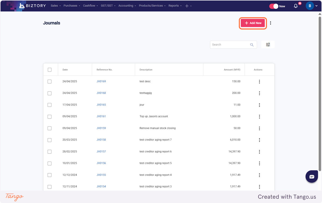Open actions menu for JV0154

point(259,187)
